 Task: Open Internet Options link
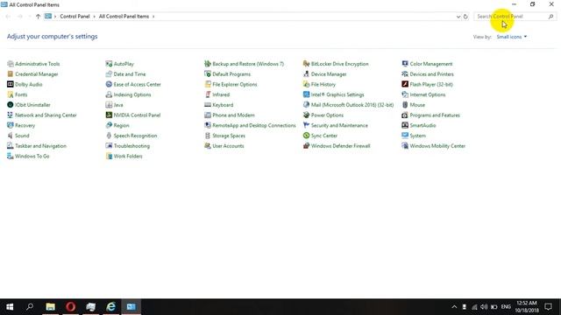click(428, 94)
